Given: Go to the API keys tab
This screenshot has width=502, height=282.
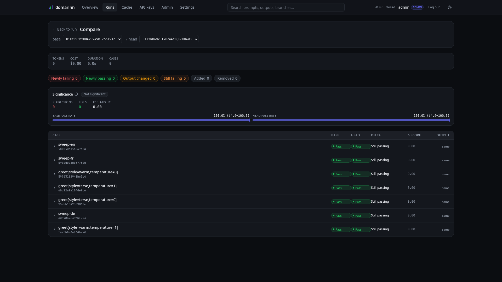Looking at the screenshot, I should pos(147,7).
